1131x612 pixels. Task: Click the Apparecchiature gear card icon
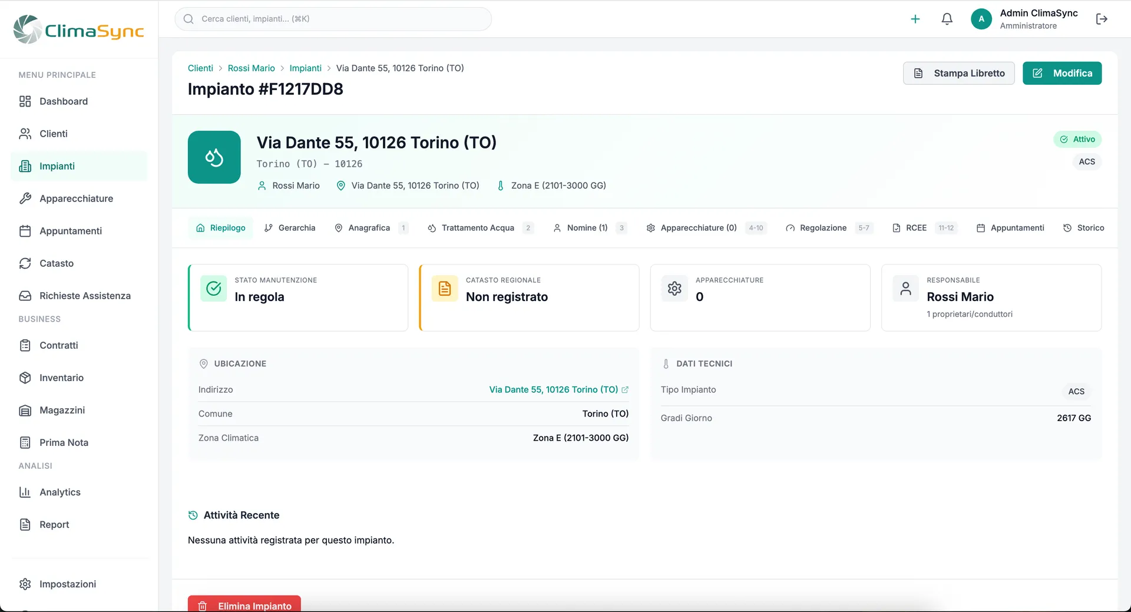pyautogui.click(x=674, y=288)
